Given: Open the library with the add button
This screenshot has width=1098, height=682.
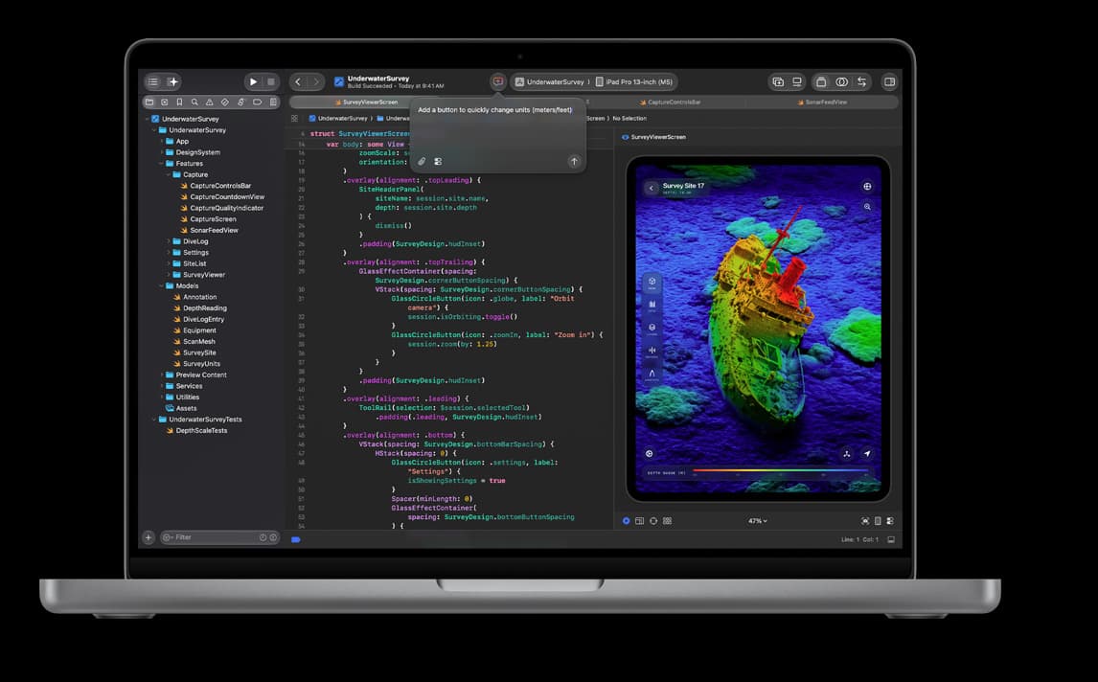Looking at the screenshot, I should click(778, 82).
